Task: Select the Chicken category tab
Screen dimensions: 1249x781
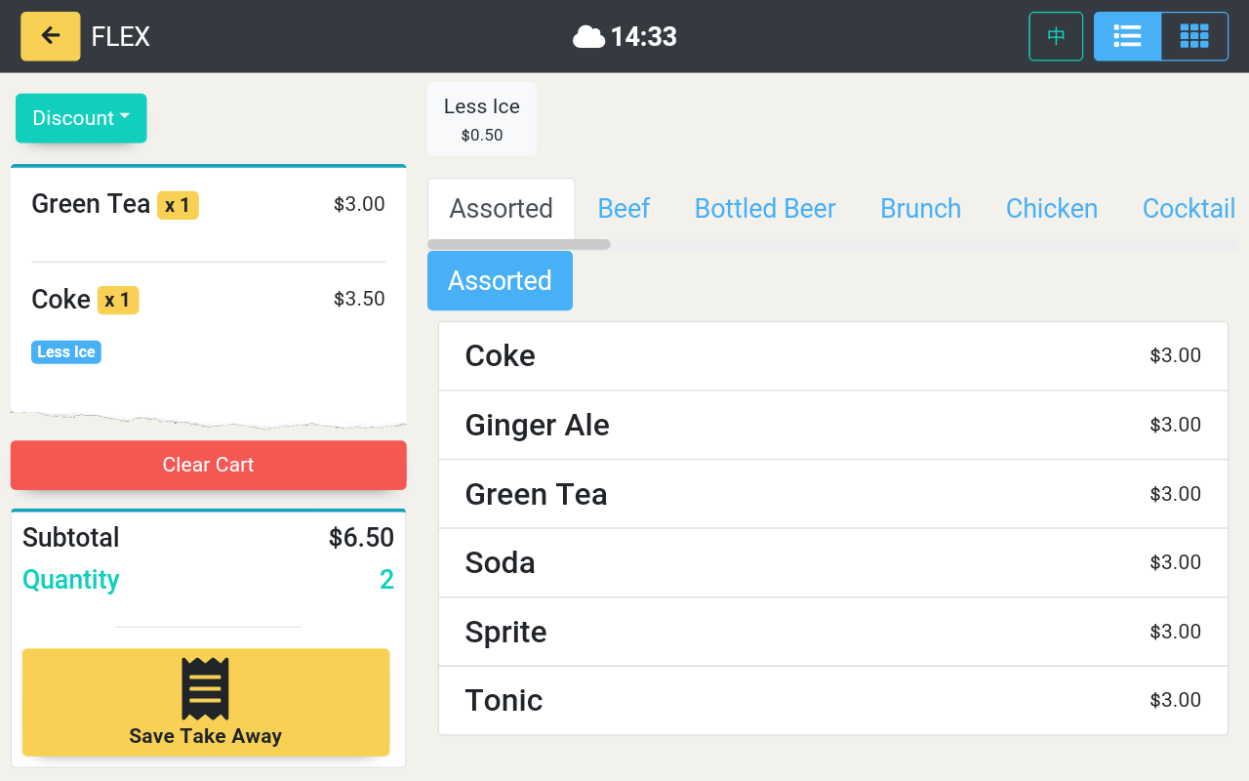Action: [1051, 209]
